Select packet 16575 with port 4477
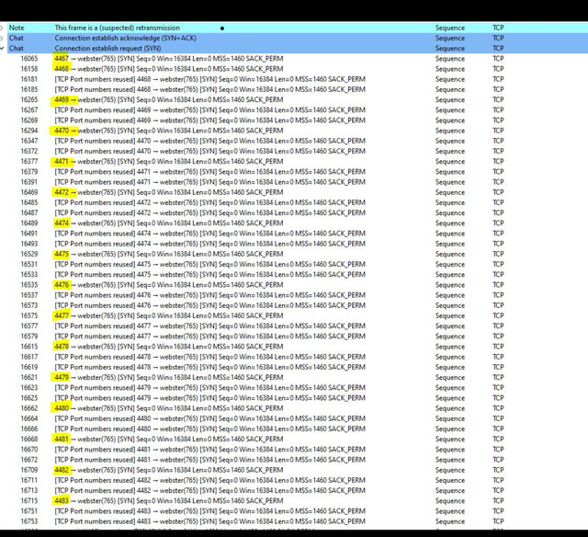The image size is (588, 537). pos(294,316)
